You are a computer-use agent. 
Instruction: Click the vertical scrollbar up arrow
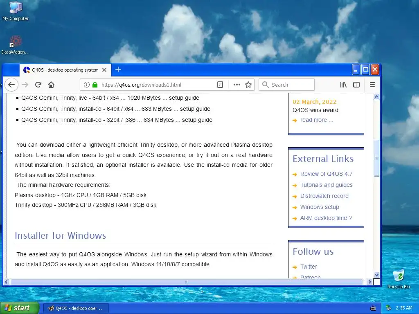376,96
